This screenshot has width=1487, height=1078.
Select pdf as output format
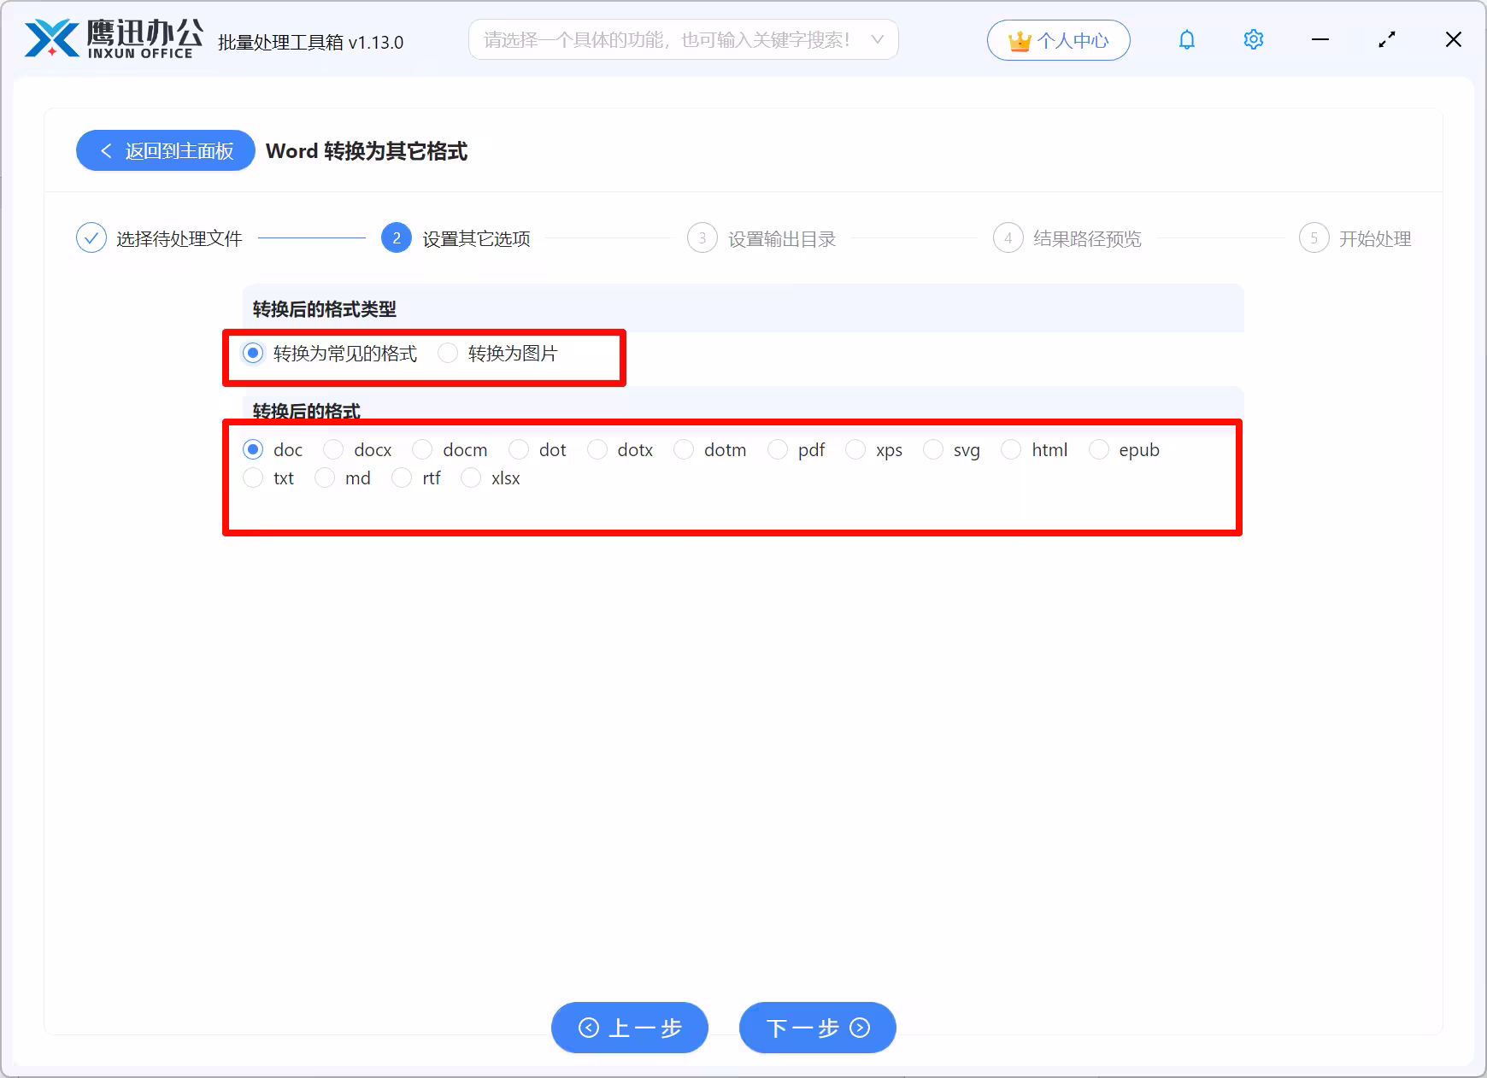point(779,448)
